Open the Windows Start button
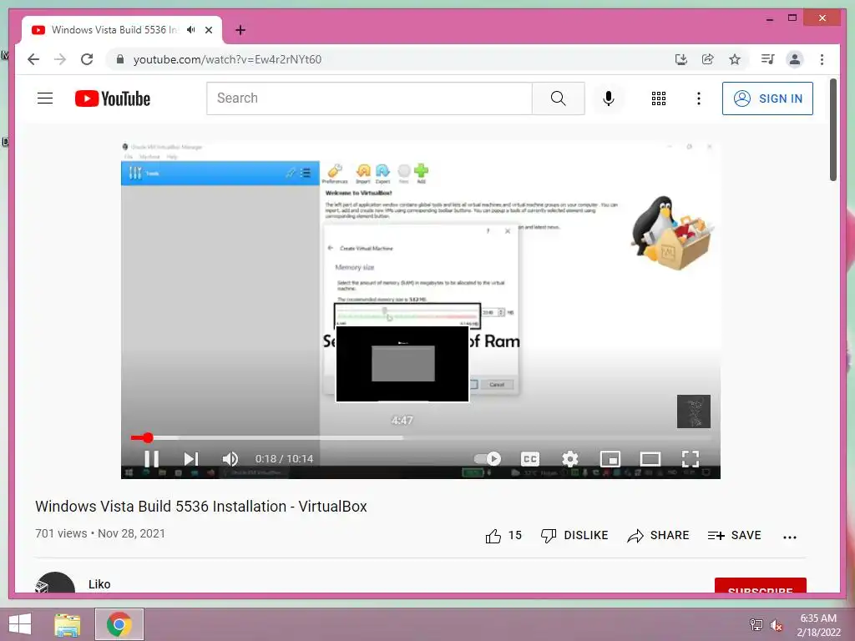This screenshot has width=855, height=641. pyautogui.click(x=20, y=624)
